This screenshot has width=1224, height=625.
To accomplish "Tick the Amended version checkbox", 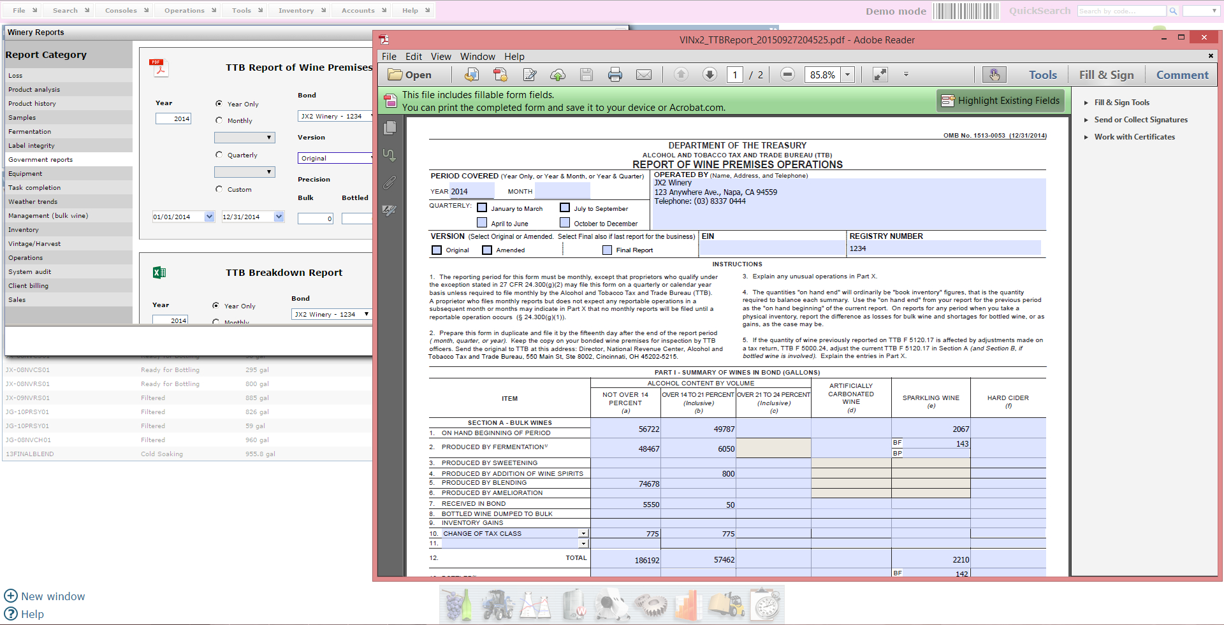I will click(487, 250).
